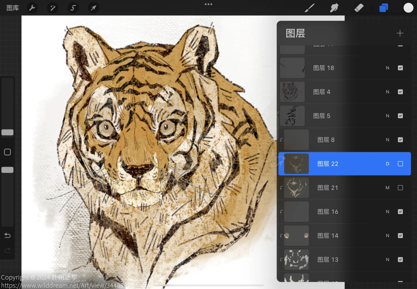Tap the three-dot multitasking menu at top

(208, 4)
